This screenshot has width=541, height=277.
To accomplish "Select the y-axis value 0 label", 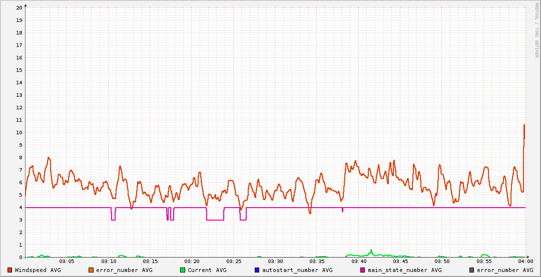I will (x=21, y=257).
